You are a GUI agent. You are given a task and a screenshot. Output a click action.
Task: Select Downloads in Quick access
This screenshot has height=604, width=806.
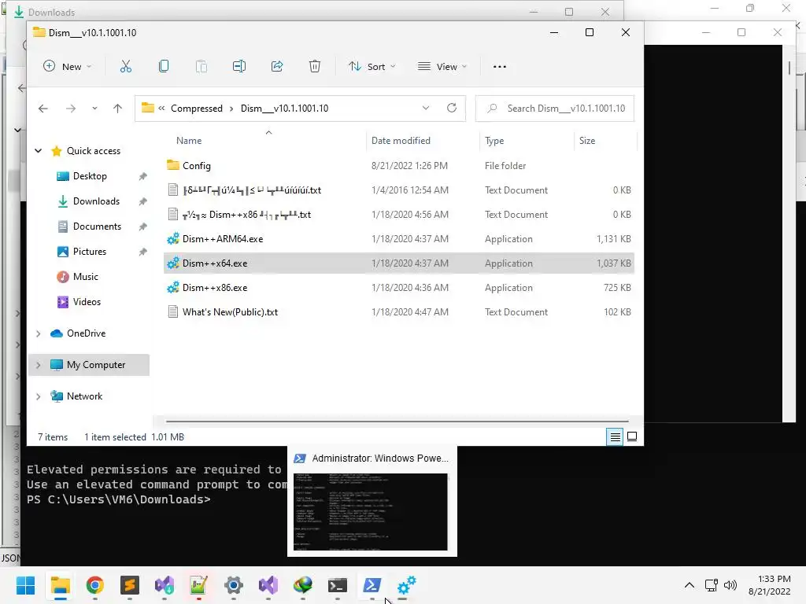click(95, 201)
